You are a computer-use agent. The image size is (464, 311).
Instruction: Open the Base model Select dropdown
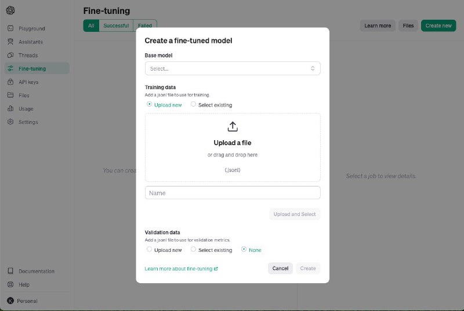click(x=233, y=68)
